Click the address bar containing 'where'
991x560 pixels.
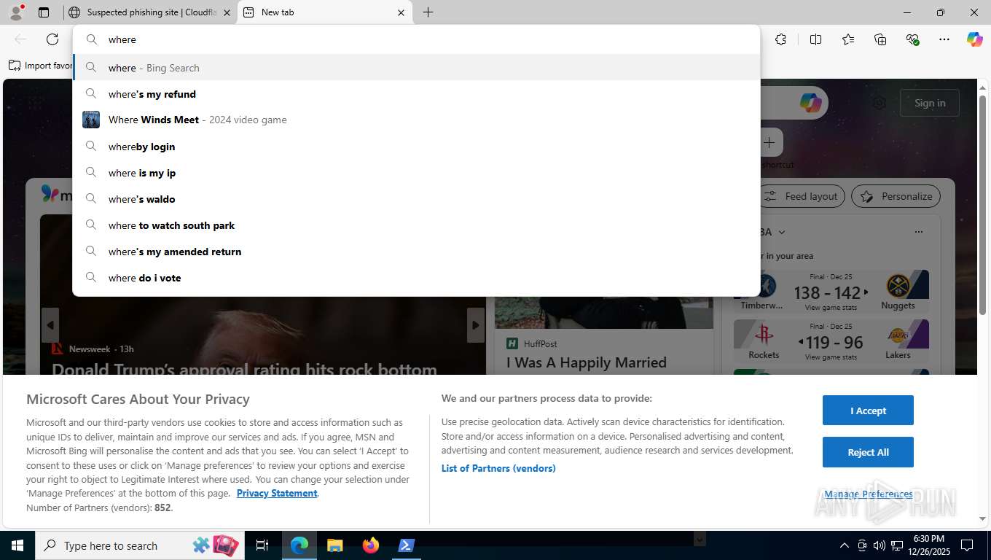click(x=416, y=39)
